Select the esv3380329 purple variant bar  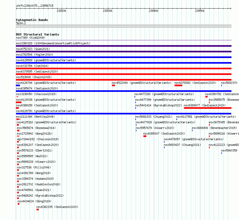(x=124, y=46)
